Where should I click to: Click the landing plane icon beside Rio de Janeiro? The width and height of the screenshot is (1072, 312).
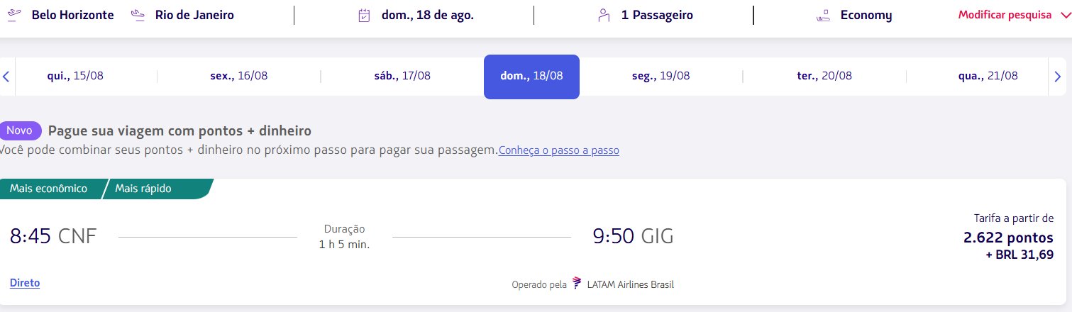click(x=138, y=15)
